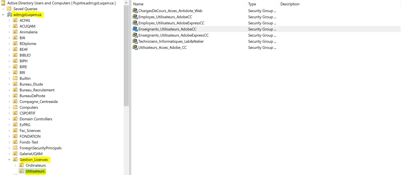Click the Saved Queries folder icon
Screen dimensions: 406x175
pos(9,9)
